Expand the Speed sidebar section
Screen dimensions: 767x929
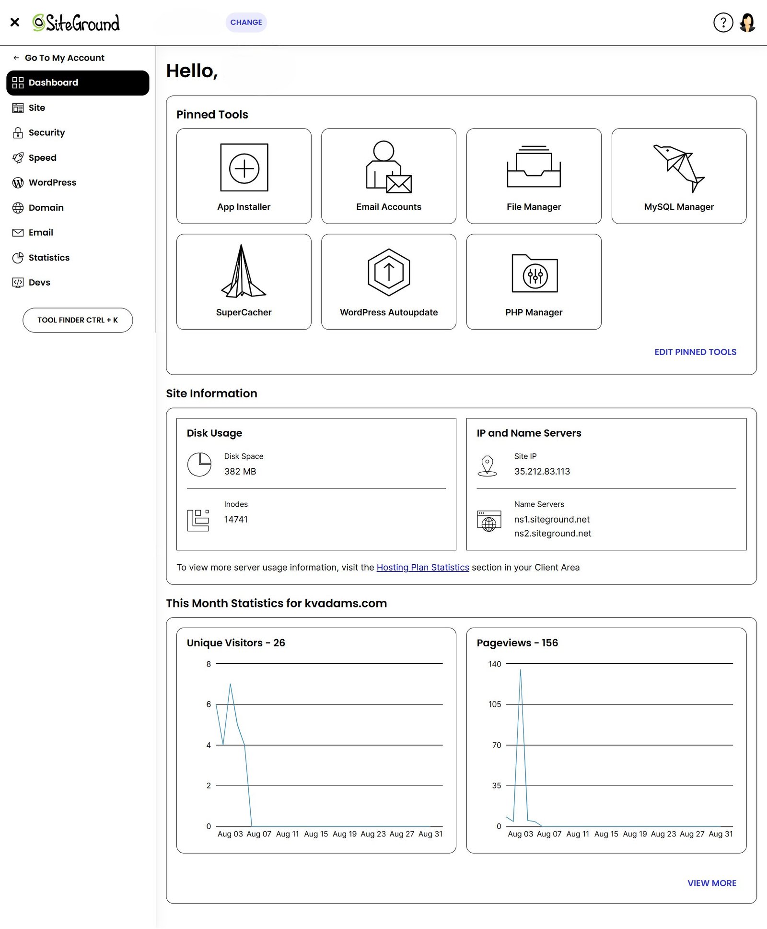[42, 158]
